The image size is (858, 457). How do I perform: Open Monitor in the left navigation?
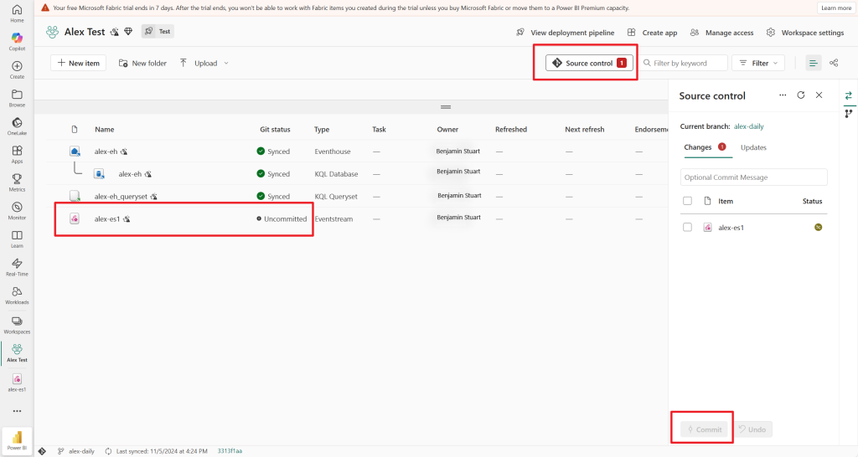(17, 211)
